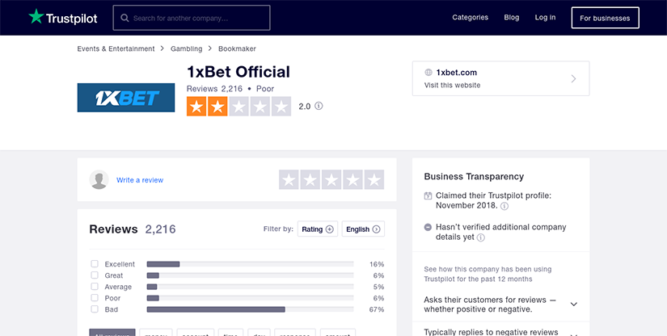Click breadcrumb arrow after Events & Entertainment
Screen dimensions: 667x336
pos(162,48)
